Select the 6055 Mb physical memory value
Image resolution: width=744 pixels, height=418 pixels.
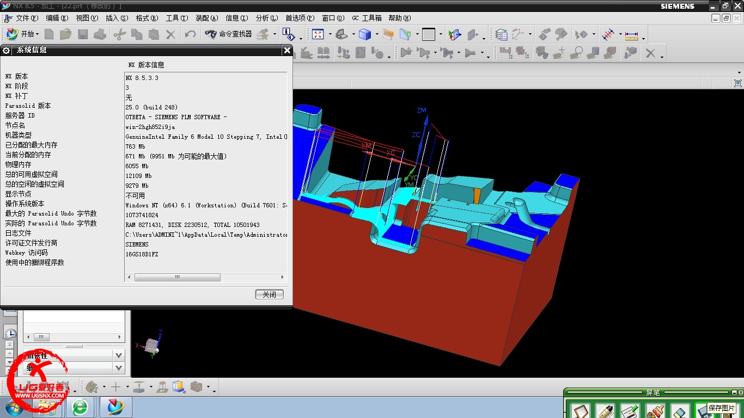(x=137, y=166)
